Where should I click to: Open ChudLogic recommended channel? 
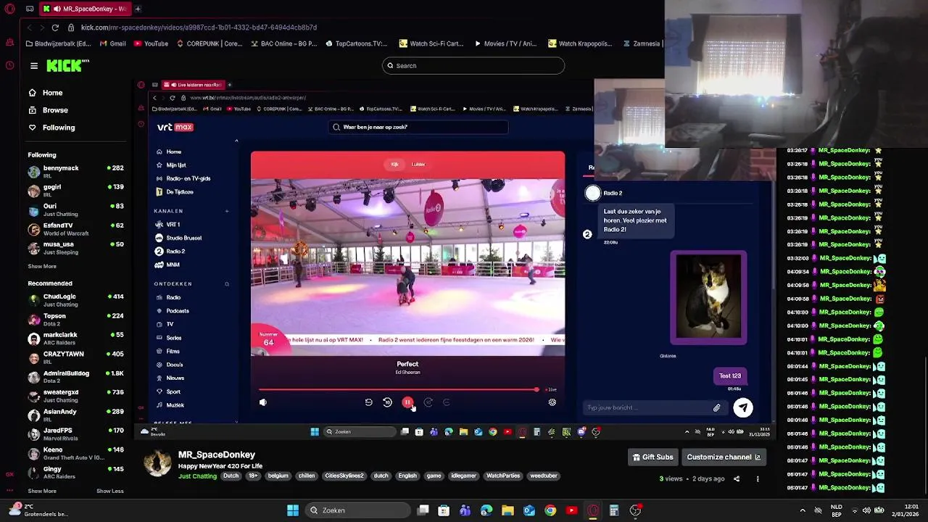(x=75, y=300)
